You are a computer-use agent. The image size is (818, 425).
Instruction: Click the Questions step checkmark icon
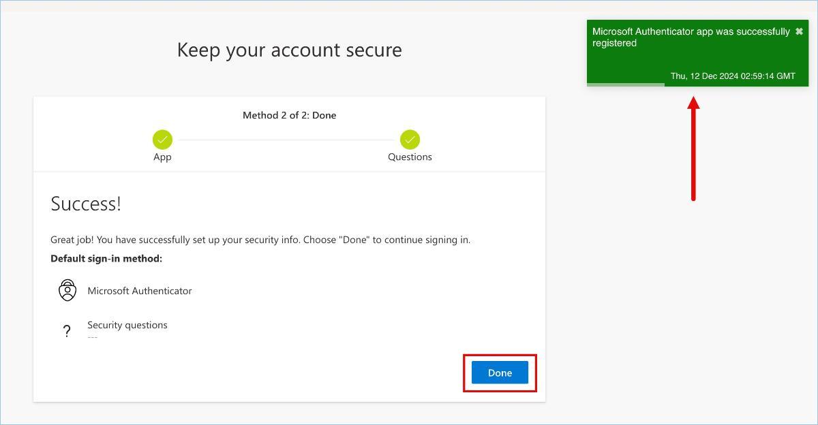(410, 140)
